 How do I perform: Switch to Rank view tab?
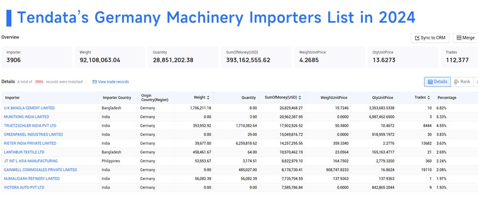[462, 82]
